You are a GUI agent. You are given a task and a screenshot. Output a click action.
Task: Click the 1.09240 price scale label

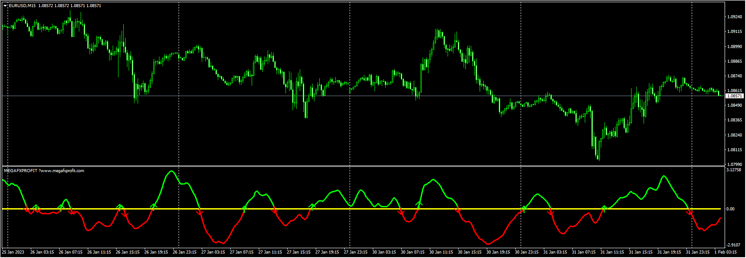pyautogui.click(x=734, y=17)
